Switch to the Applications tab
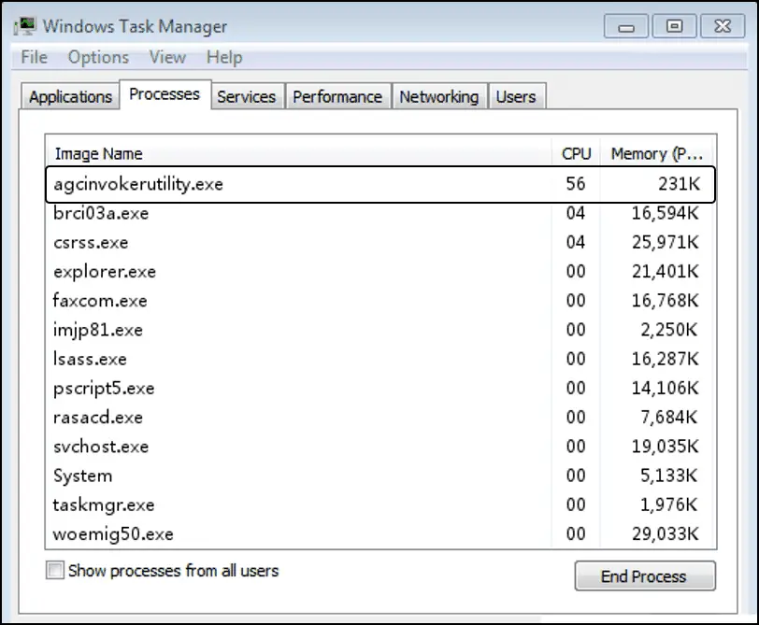Viewport: 759px width, 625px height. pyautogui.click(x=70, y=96)
